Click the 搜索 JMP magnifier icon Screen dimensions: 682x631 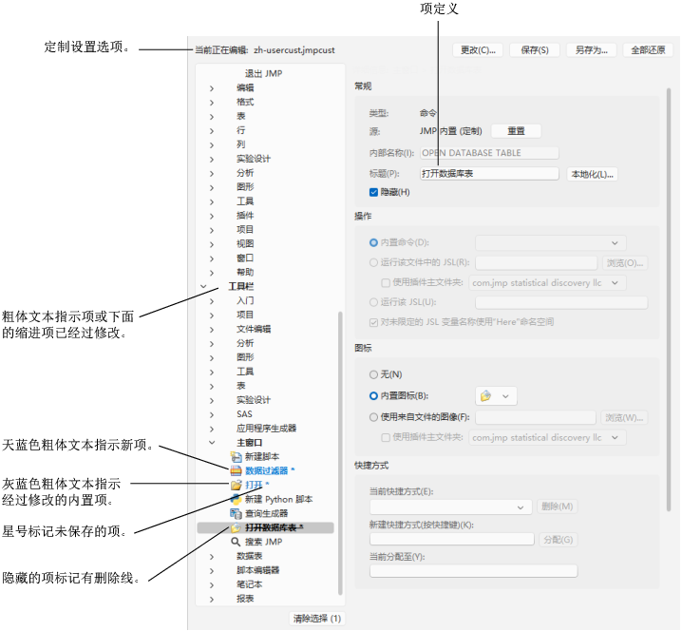pos(236,543)
